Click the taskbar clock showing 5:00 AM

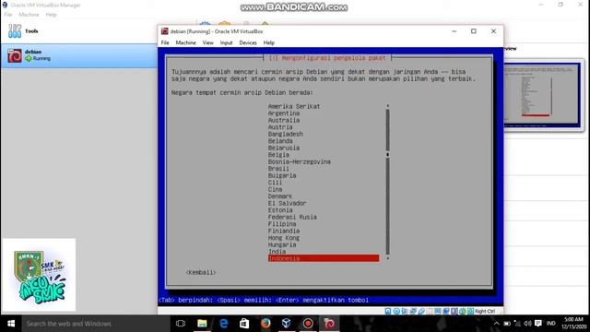[573, 323]
